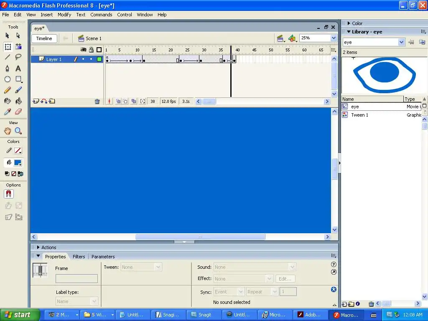The height and width of the screenshot is (321, 428).
Task: Select the Subselection tool
Action: (18, 36)
